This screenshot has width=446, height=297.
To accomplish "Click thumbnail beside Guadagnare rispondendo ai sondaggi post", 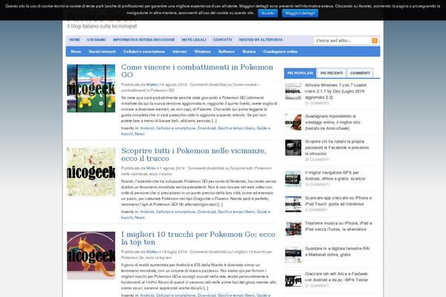I will pos(294,123).
